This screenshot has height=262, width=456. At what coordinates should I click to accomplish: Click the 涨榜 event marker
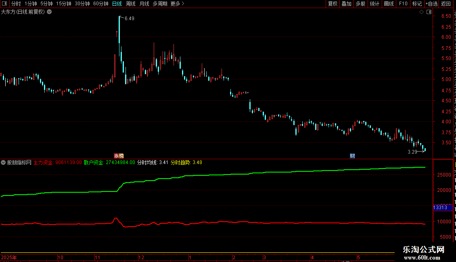tap(119, 156)
